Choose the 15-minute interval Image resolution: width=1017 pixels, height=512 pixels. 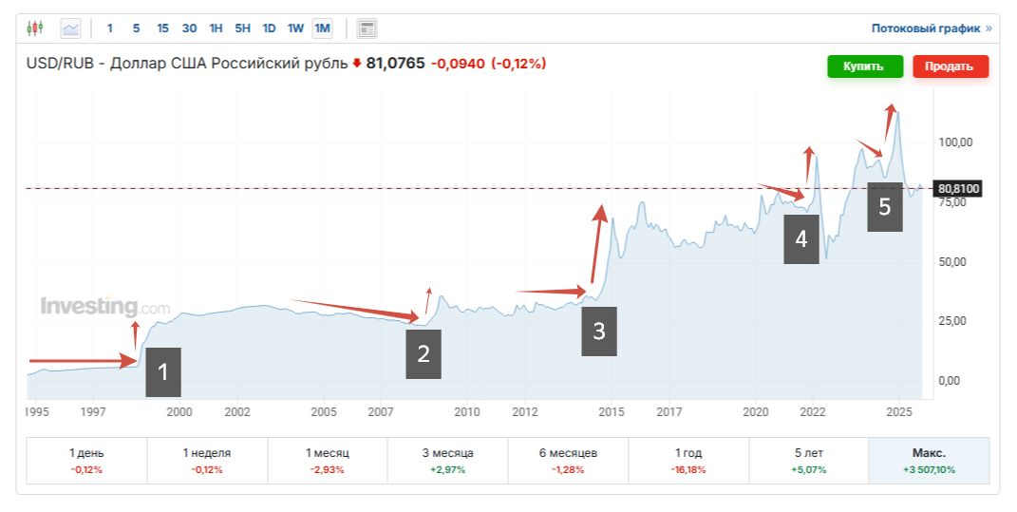click(x=162, y=28)
